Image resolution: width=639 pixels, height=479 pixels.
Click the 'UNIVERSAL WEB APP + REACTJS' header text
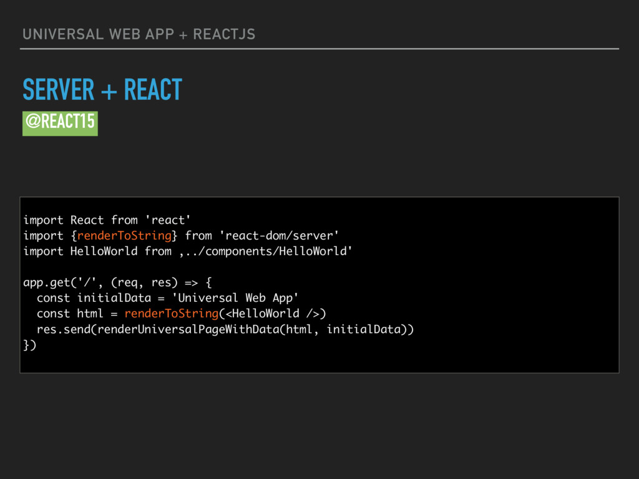pos(139,34)
